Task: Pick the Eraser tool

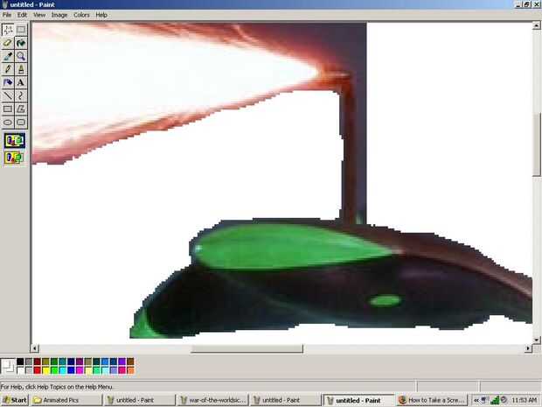Action: click(x=8, y=43)
